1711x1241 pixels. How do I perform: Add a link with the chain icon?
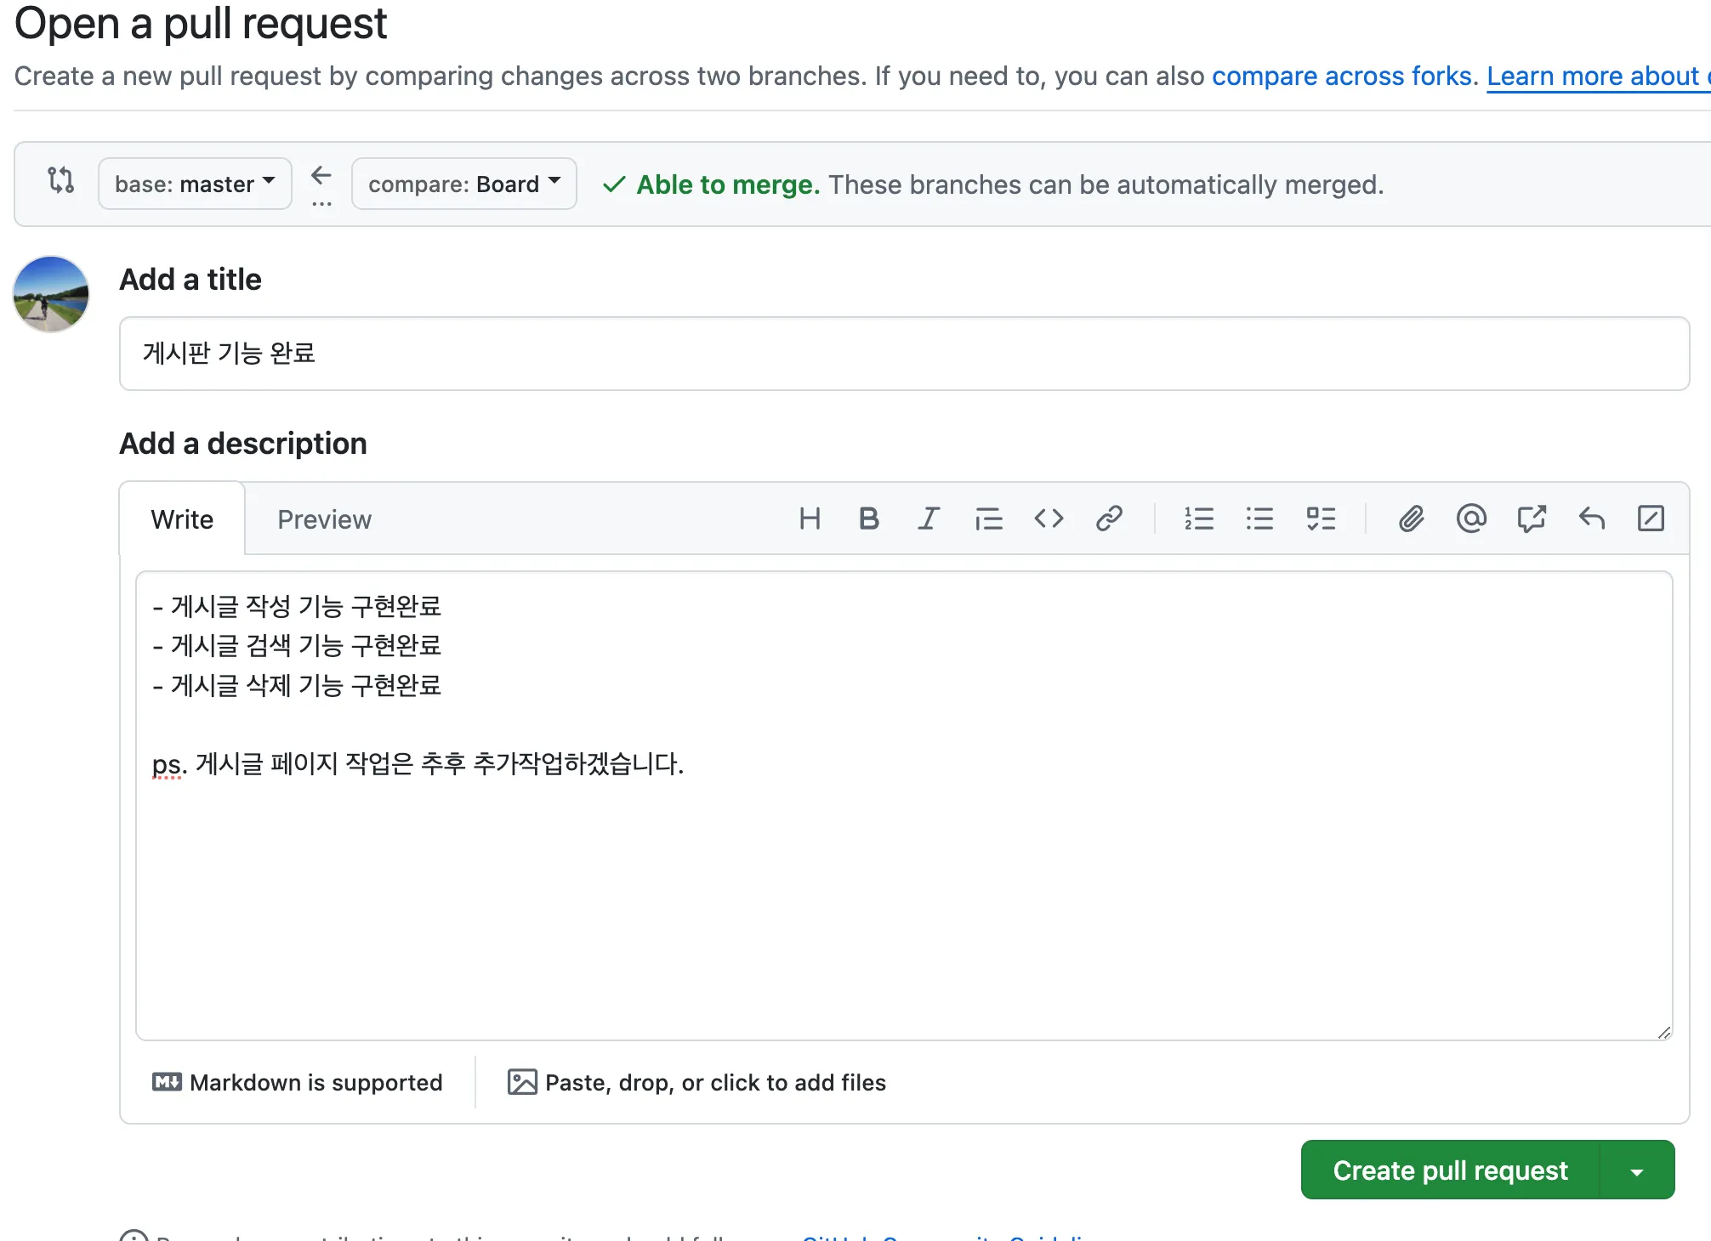point(1109,518)
